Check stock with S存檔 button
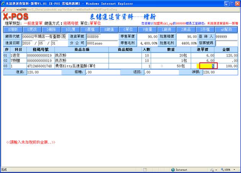Viewport: 241px width, 173px height. click(x=206, y=29)
